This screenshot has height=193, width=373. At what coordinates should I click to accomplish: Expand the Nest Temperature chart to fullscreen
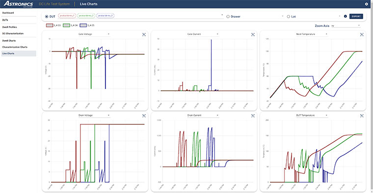click(362, 35)
